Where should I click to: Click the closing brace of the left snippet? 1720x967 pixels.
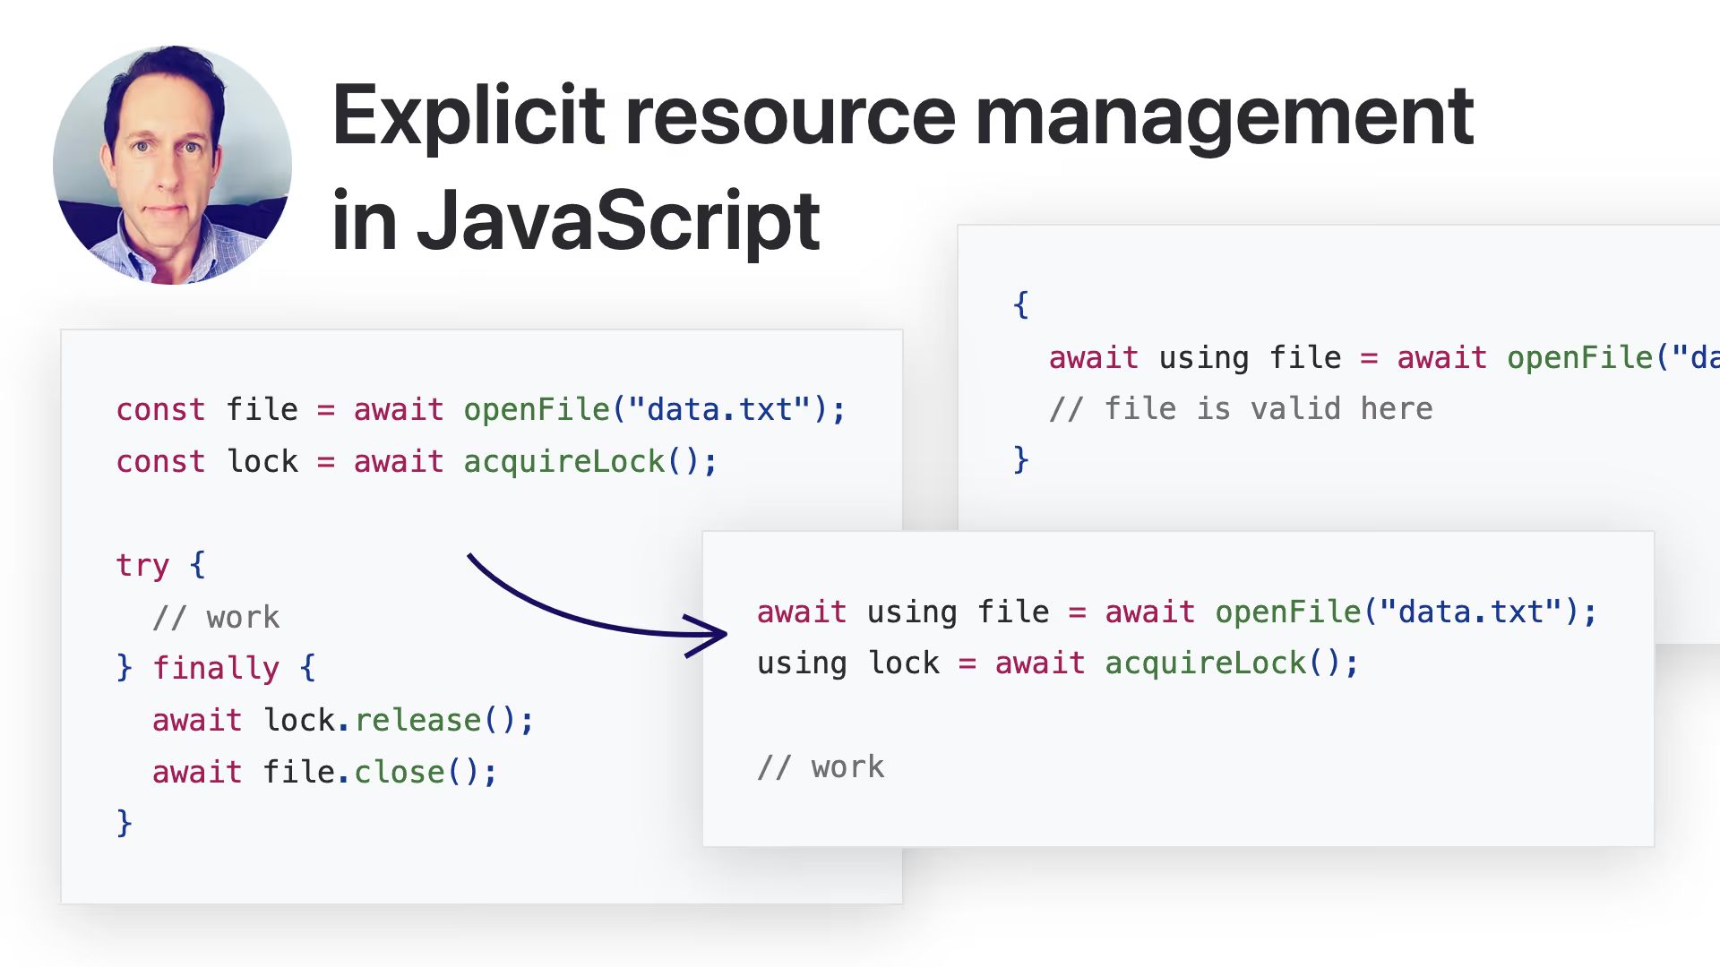click(x=123, y=822)
